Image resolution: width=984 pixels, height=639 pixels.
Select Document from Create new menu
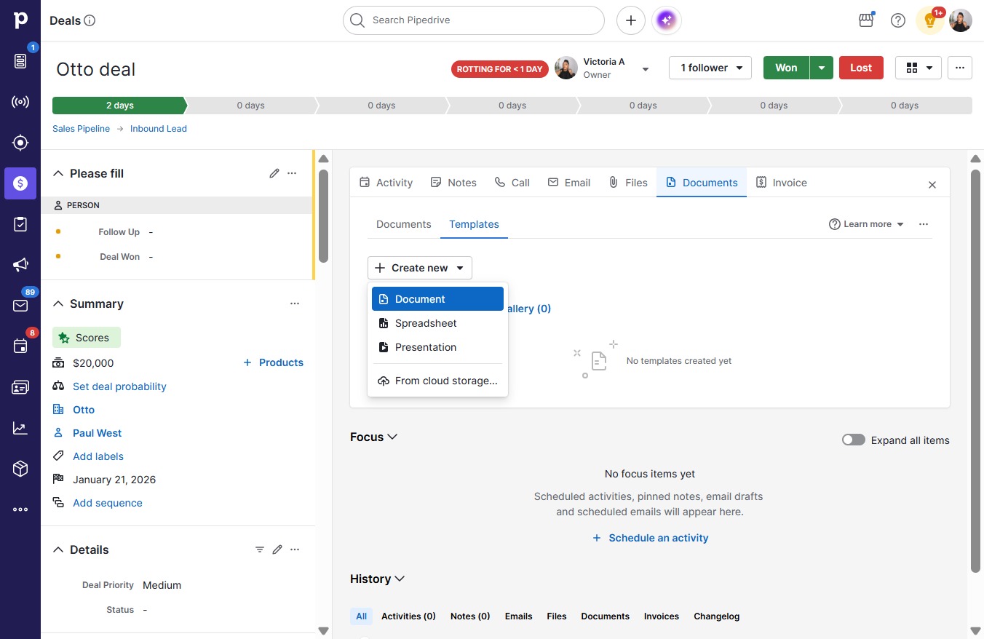click(437, 299)
